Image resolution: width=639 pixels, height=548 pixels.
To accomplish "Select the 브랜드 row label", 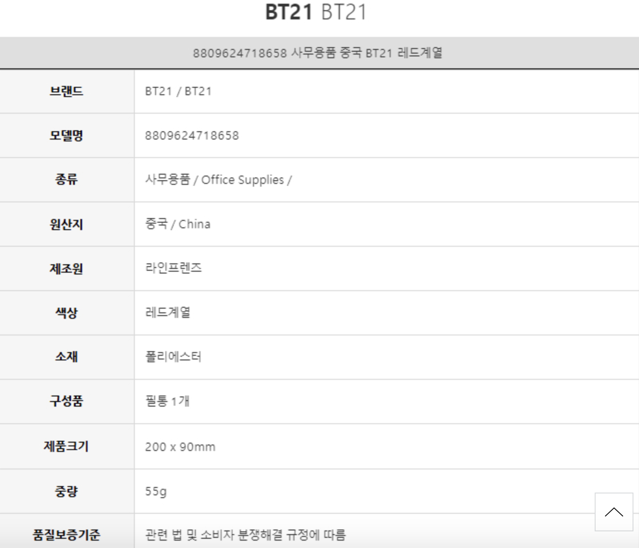I will pos(66,91).
